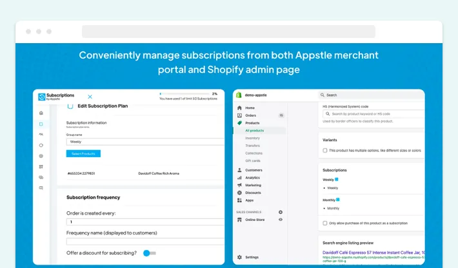458x268 pixels.
Task: Click the browser address bar
Action: coord(228,32)
